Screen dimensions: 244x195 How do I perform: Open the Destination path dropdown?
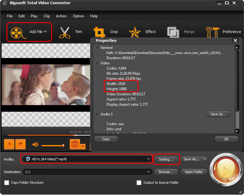pyautogui.click(x=148, y=172)
